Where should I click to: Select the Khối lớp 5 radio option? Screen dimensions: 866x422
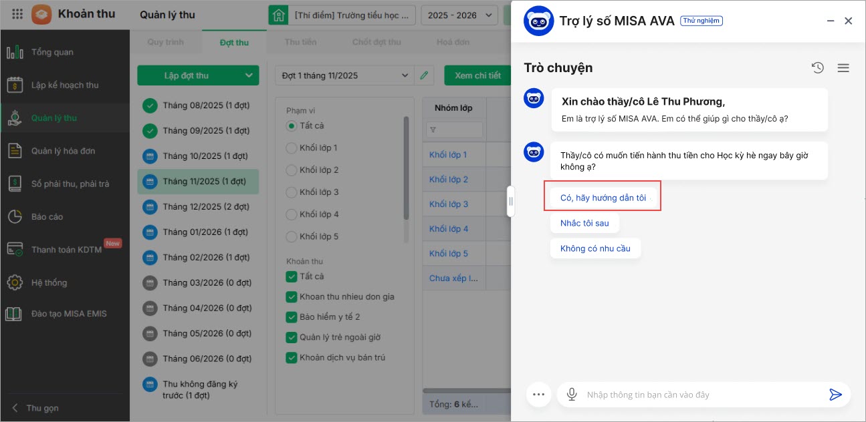click(x=291, y=236)
